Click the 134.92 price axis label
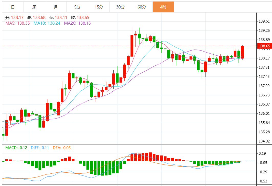272x186 pixels. point(264,141)
